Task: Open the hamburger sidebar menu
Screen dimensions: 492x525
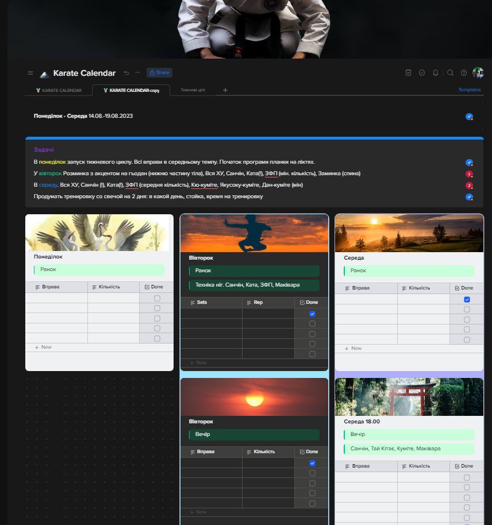Action: pos(30,73)
